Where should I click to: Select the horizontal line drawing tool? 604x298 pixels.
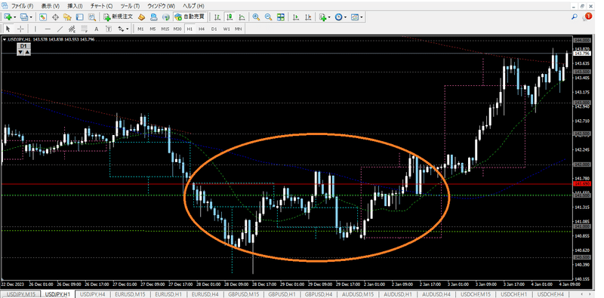point(48,29)
